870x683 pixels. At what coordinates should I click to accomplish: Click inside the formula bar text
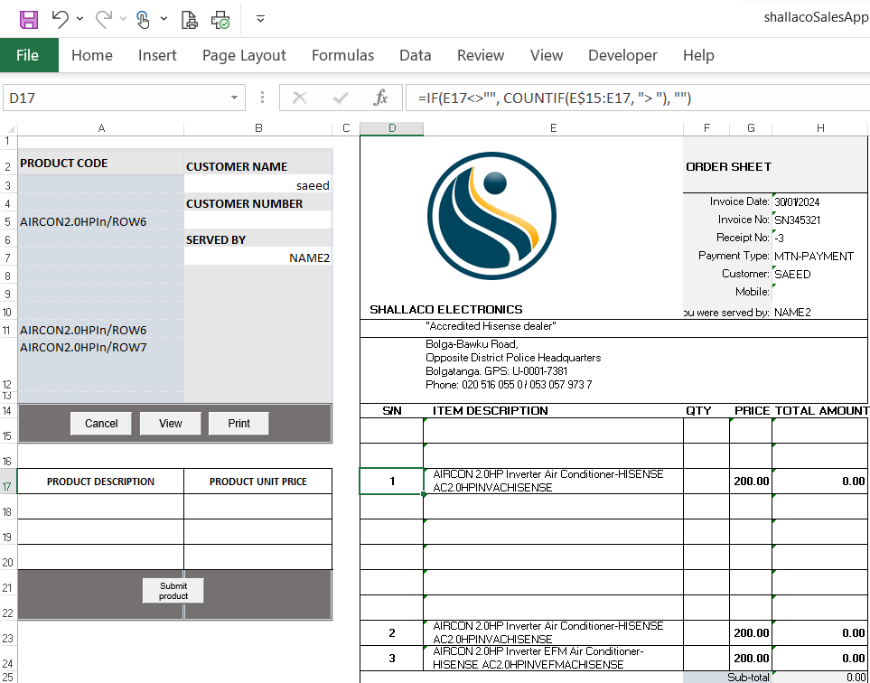[x=638, y=98]
